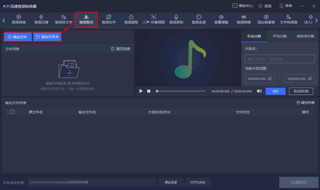The image size is (320, 190).
Task: Click the 添加文件 button
Action: coord(17,37)
